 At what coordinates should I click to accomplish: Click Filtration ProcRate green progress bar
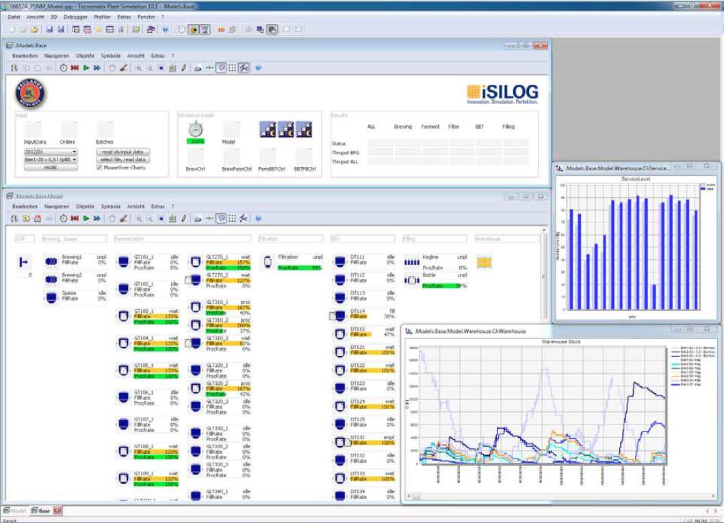point(300,268)
